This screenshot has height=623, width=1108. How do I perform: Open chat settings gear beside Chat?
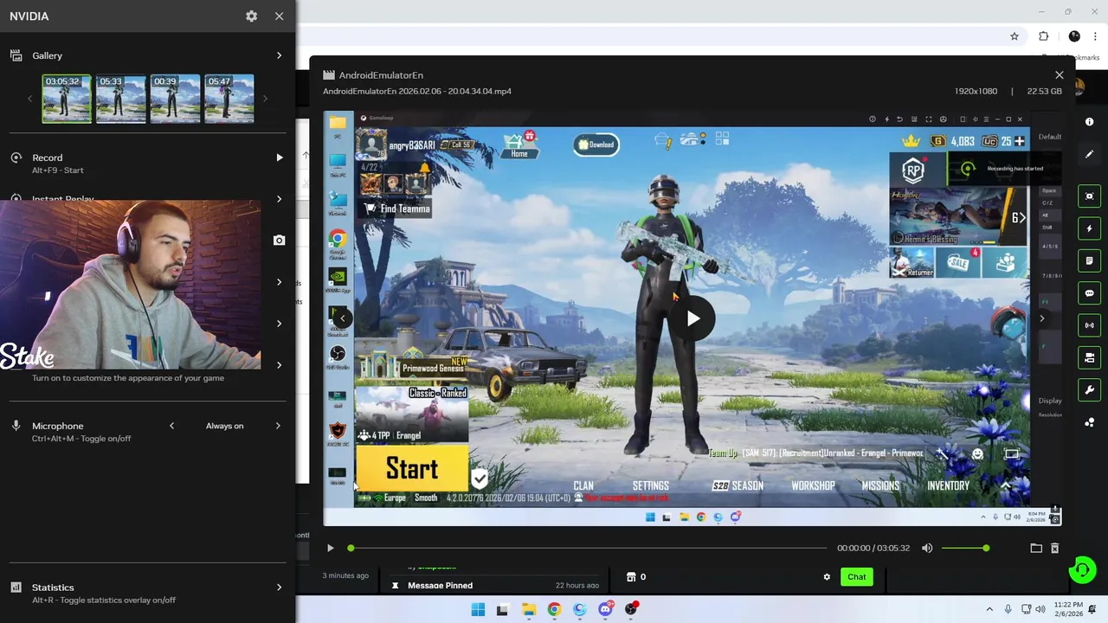827,577
